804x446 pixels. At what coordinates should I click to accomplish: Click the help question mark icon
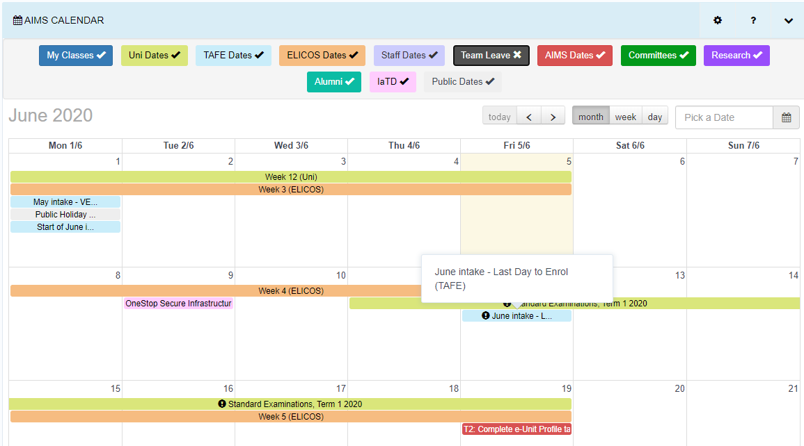tap(753, 21)
